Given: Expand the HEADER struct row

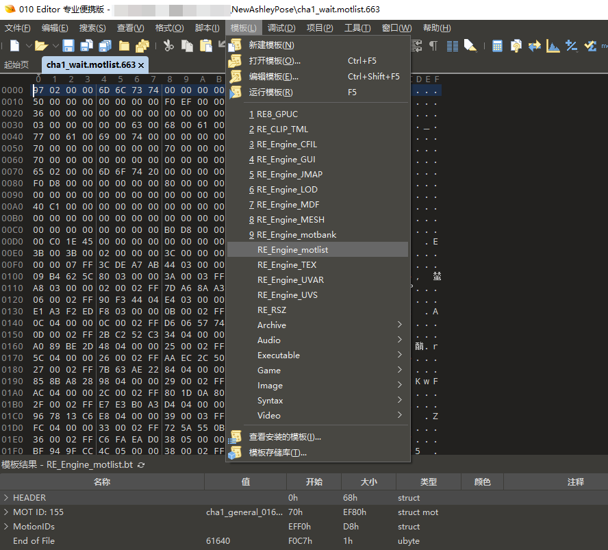Looking at the screenshot, I should coord(5,497).
